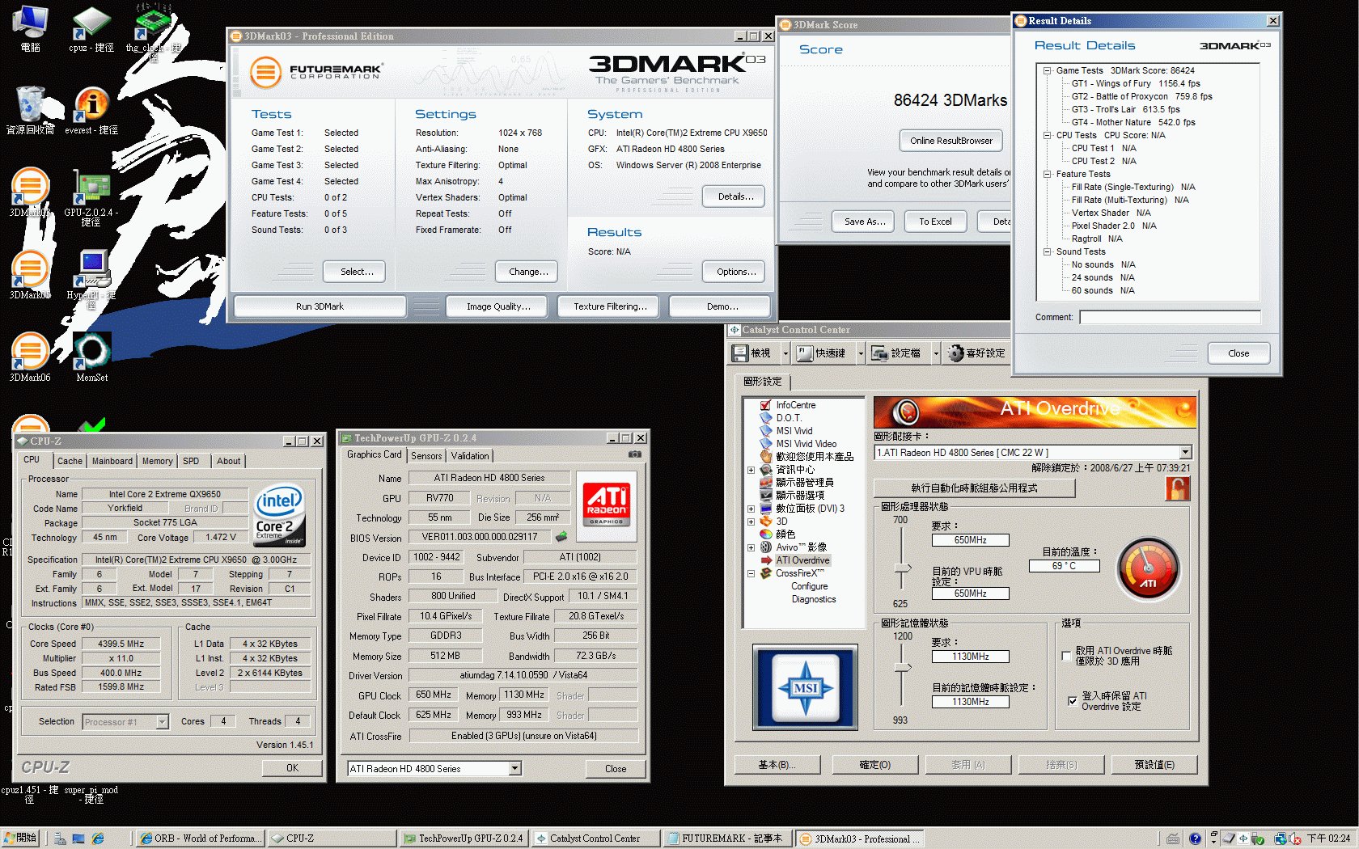Click the Overdrive unlock padlock icon
Image resolution: width=1359 pixels, height=849 pixels.
pyautogui.click(x=1177, y=488)
